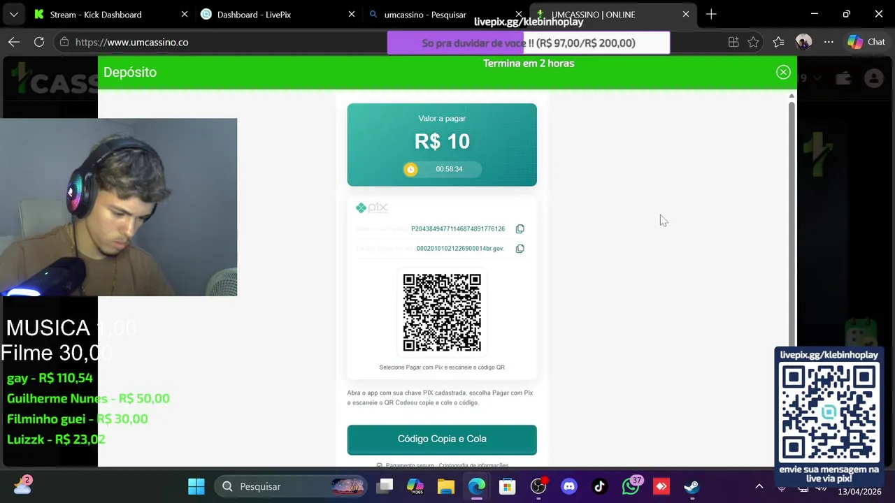Screen dimensions: 895x503
Task: Open File Explorer from taskbar
Action: pyautogui.click(x=446, y=486)
